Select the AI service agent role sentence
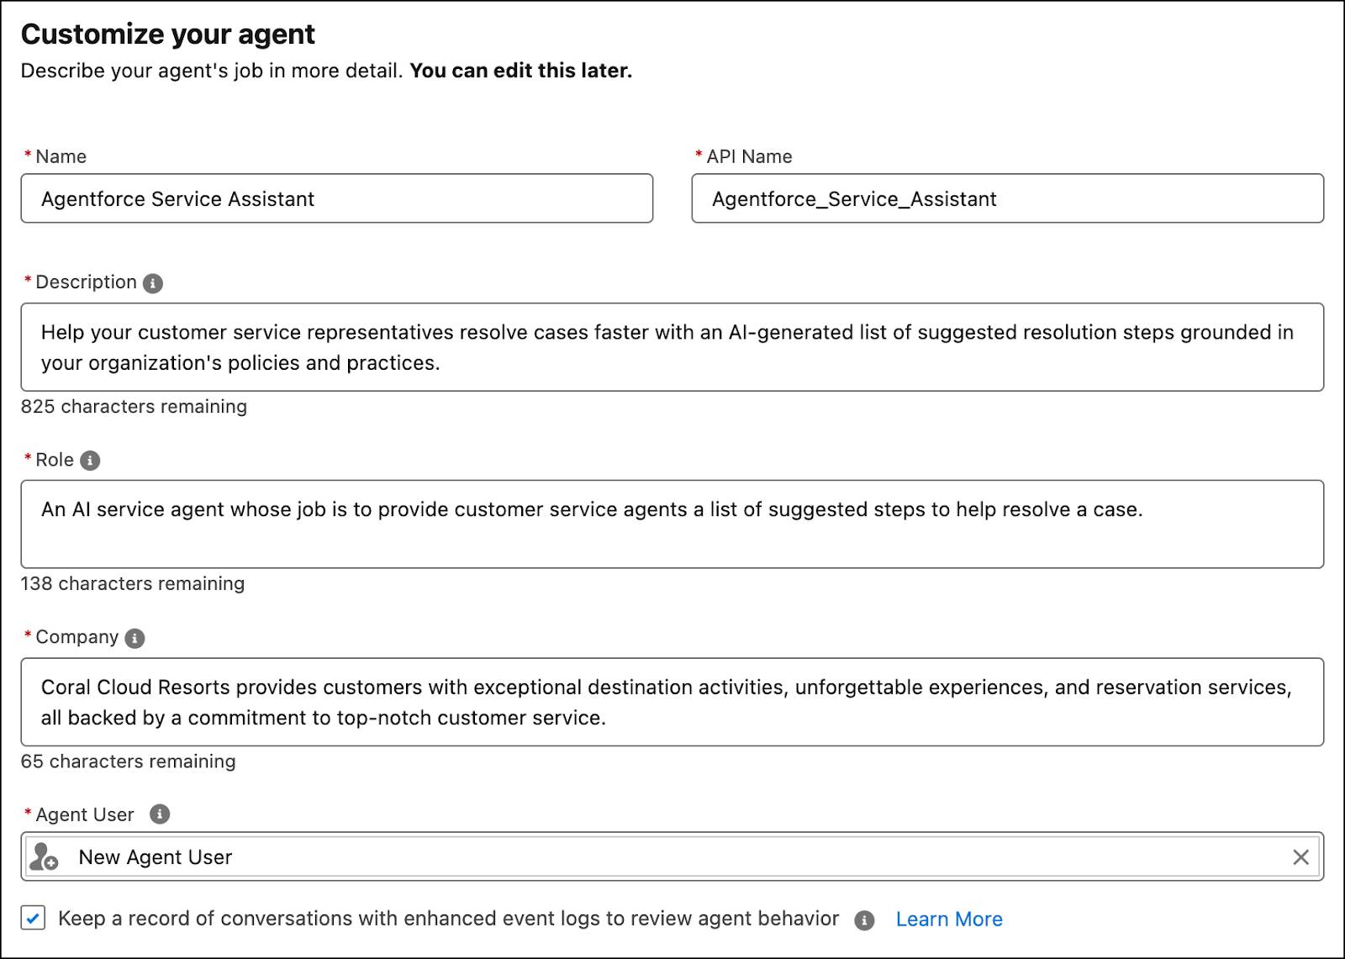The width and height of the screenshot is (1345, 959). coord(593,508)
